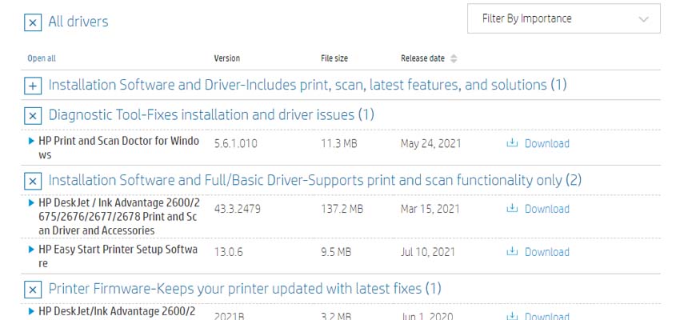680x320 pixels.
Task: Click download icon for HP Easy Start
Action: click(512, 251)
